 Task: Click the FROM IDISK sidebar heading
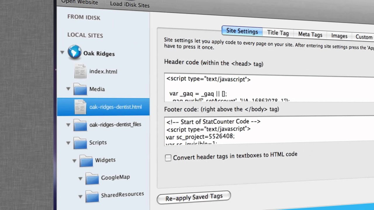pos(84,17)
